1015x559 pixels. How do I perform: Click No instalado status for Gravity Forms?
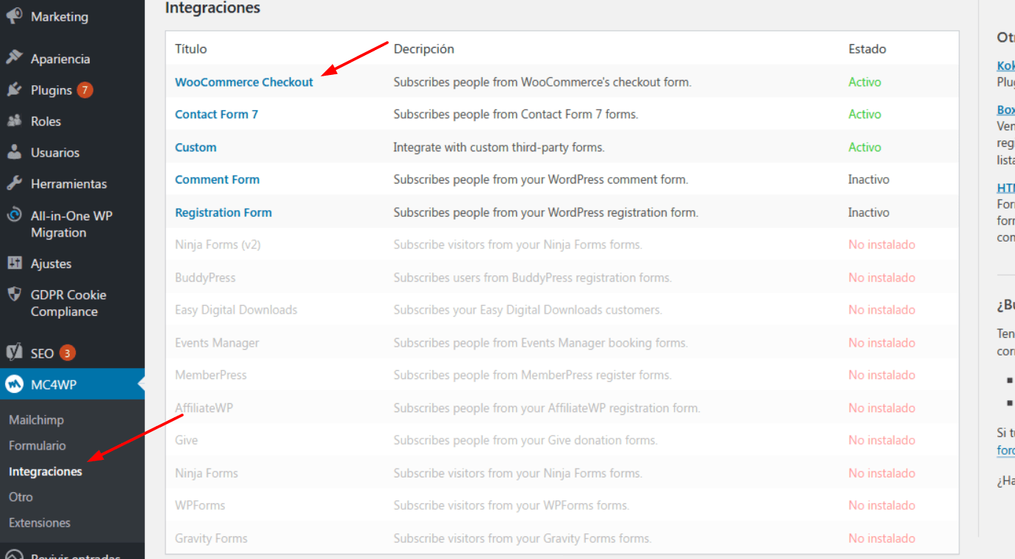pos(882,538)
